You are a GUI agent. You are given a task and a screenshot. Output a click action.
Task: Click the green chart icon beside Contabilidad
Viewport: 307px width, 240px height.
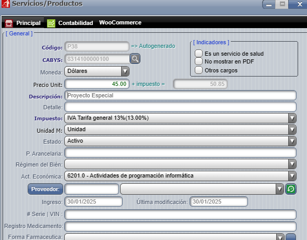51,23
